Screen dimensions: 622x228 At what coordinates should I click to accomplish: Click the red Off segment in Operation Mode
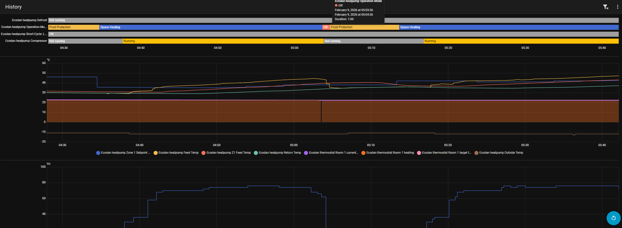tap(326, 27)
